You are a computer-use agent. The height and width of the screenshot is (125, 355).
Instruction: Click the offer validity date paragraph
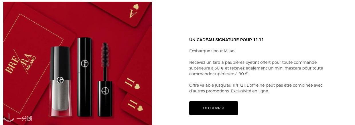click(256, 88)
